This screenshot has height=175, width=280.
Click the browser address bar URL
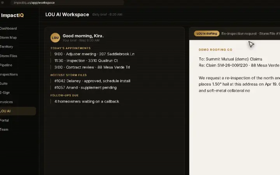point(34,3)
